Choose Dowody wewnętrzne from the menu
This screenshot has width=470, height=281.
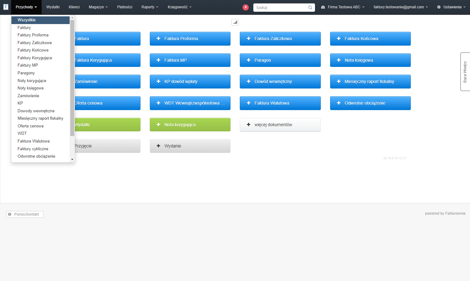tap(40, 111)
